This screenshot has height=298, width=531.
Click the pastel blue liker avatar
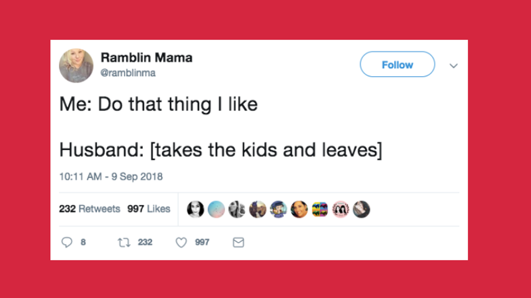click(216, 209)
